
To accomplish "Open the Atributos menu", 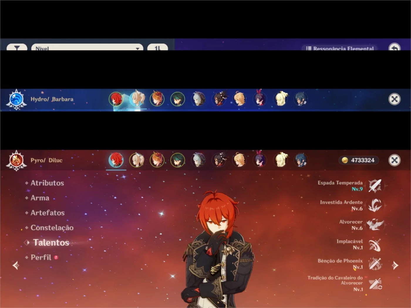I will (47, 183).
